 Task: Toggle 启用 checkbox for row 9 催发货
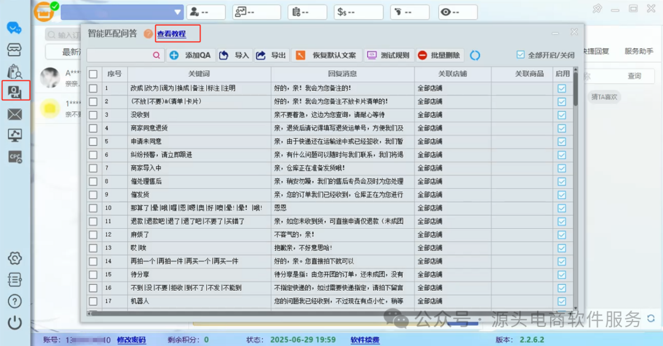click(562, 194)
